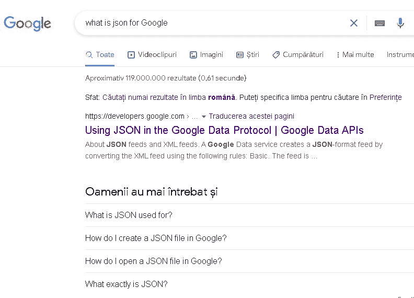Expand the What exactly is JSON? question
This screenshot has height=298, width=414.
126,284
